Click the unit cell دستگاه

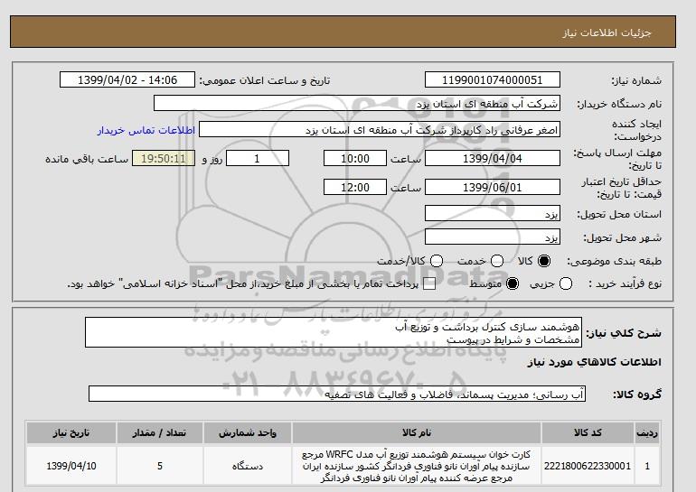248,466
